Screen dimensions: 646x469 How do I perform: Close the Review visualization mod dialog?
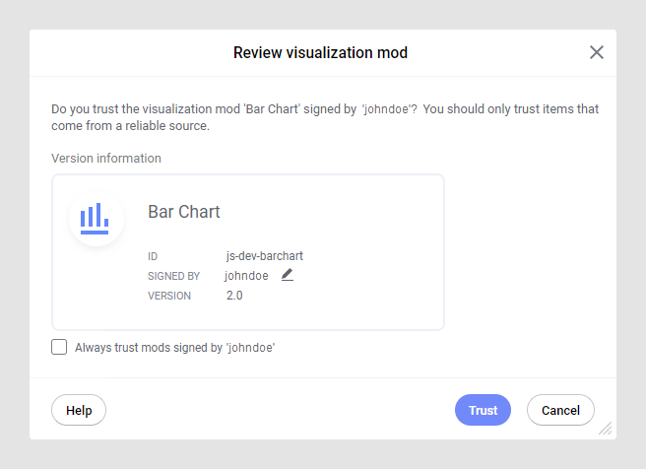click(x=596, y=52)
